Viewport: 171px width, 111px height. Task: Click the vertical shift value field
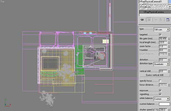coord(163,71)
